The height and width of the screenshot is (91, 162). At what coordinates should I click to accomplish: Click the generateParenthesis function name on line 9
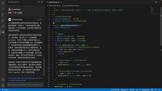pos(69,25)
